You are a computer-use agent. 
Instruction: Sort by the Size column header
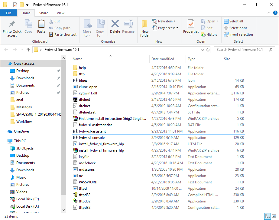click(227, 59)
